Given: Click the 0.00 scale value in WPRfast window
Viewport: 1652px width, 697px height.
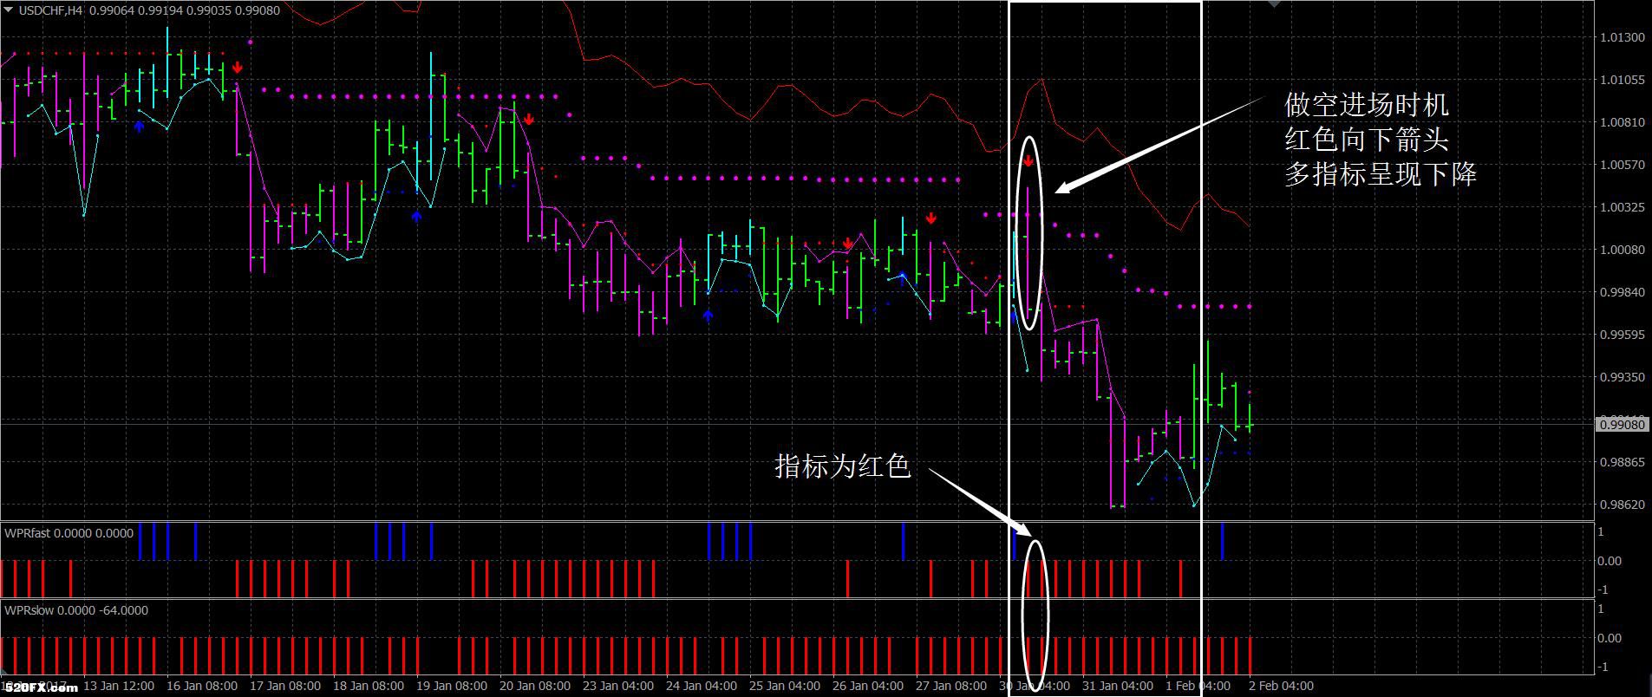Looking at the screenshot, I should point(1610,561).
